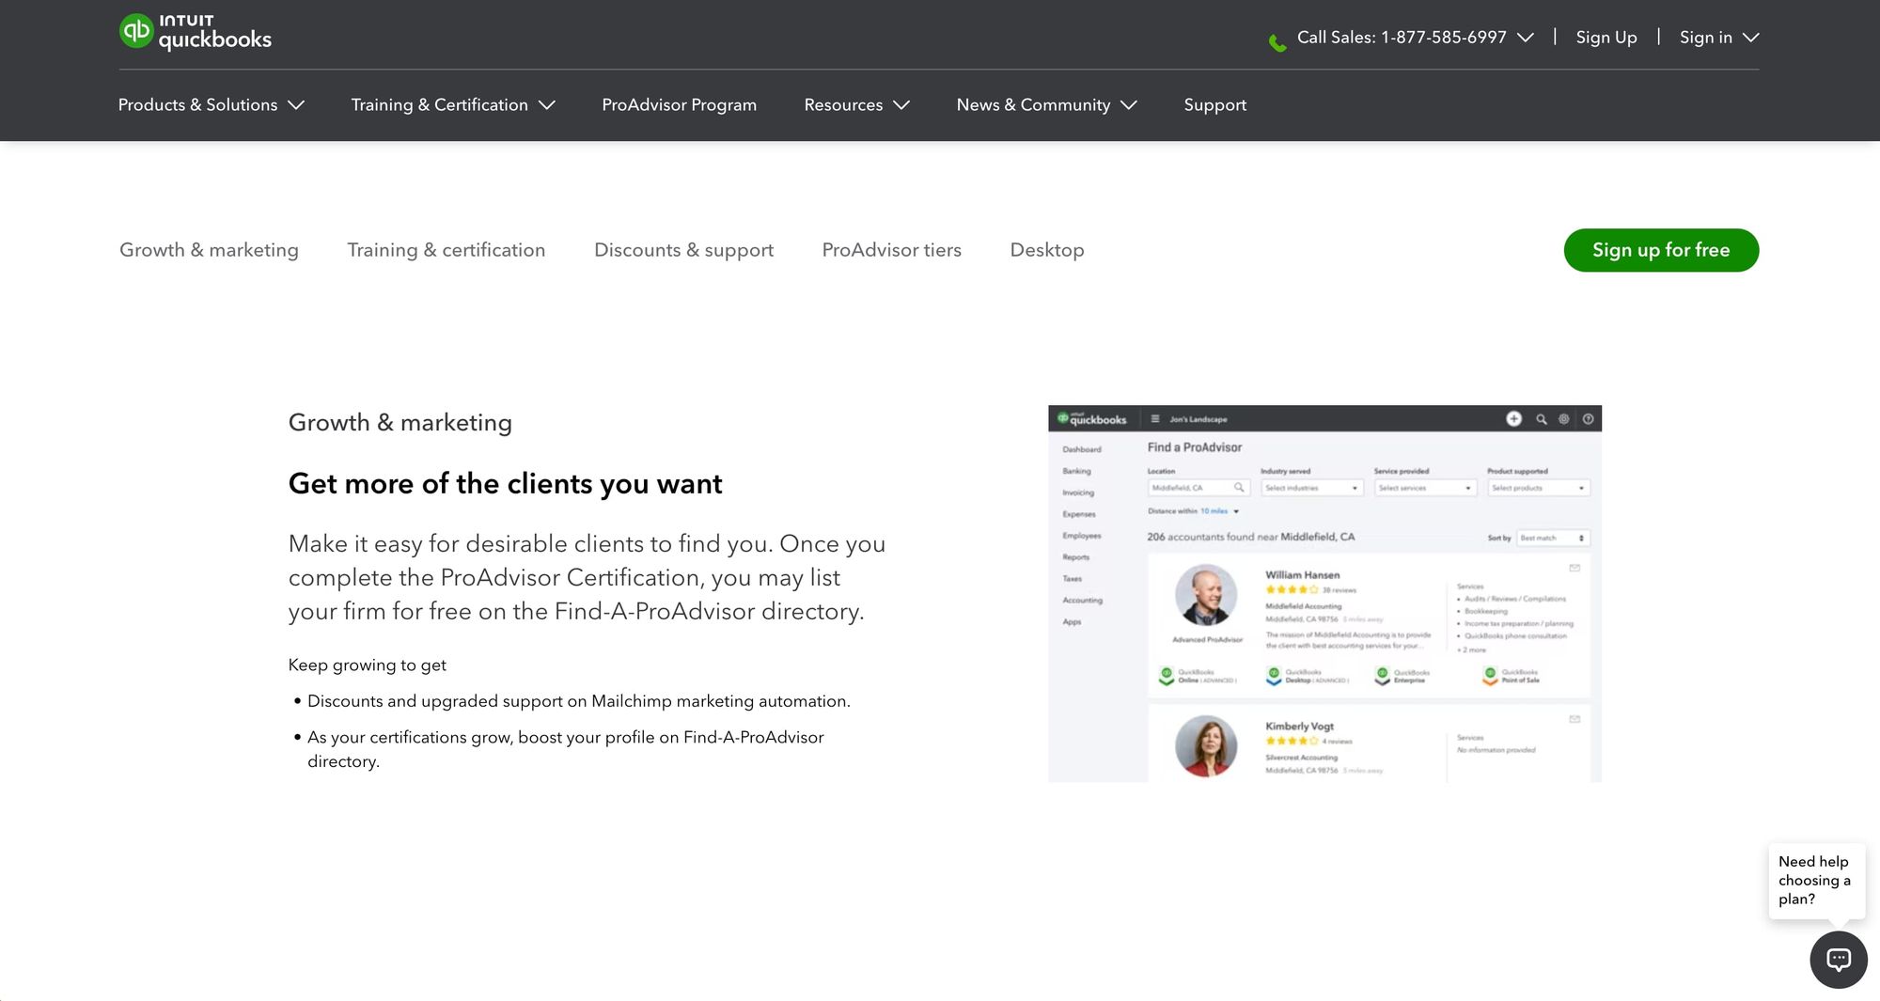The image size is (1880, 1001).
Task: Click the envelope icon on William Hansen's card
Action: point(1575,568)
